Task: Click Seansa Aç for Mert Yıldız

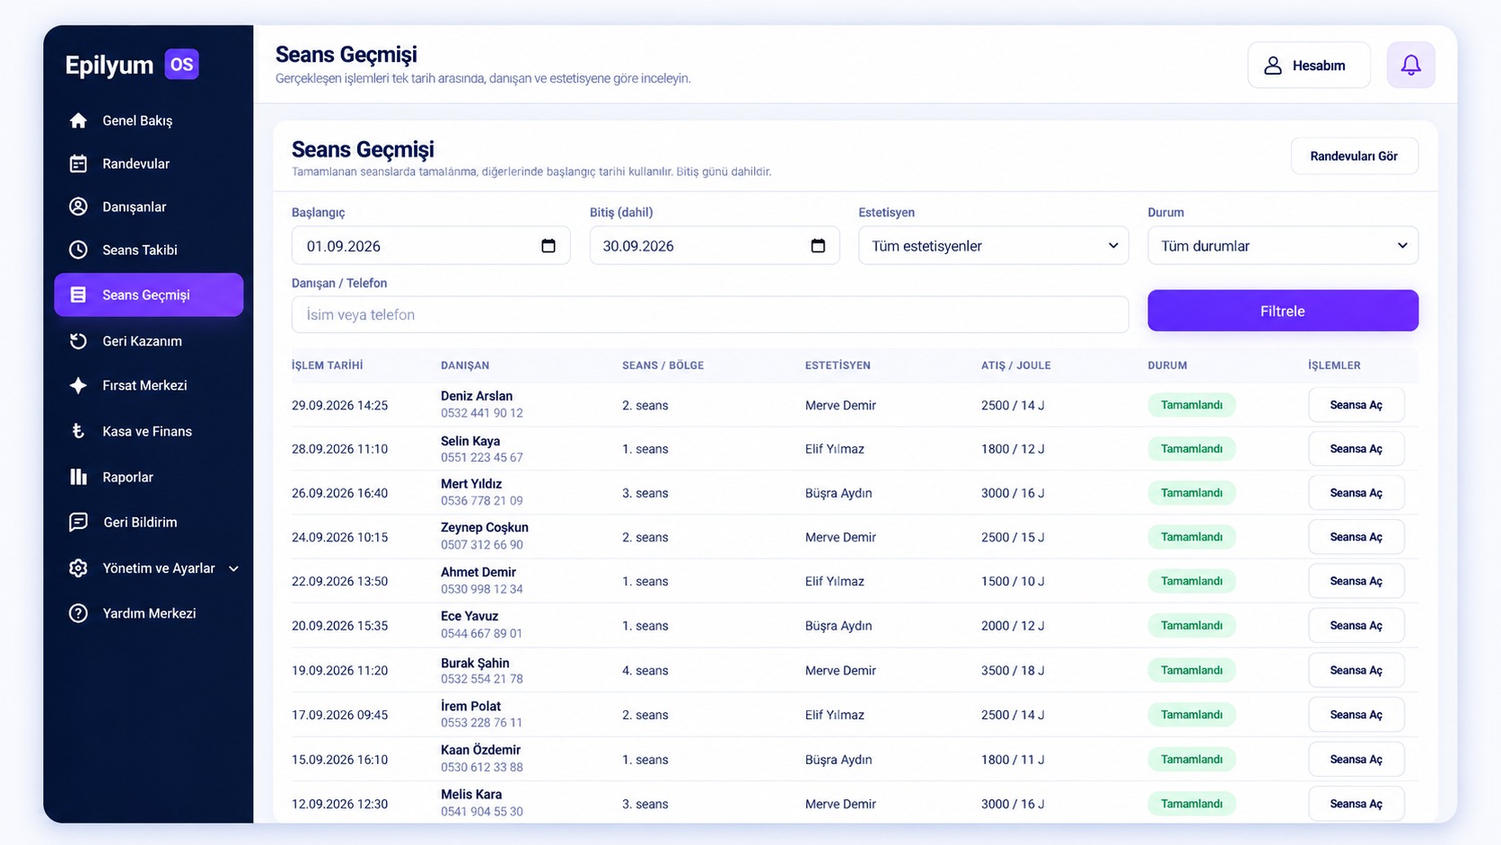Action: click(1356, 493)
